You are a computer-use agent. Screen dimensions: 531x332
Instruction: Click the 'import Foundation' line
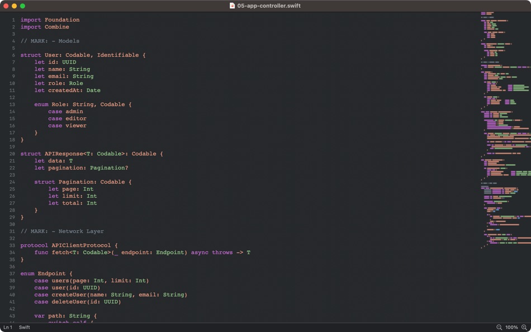[50, 20]
